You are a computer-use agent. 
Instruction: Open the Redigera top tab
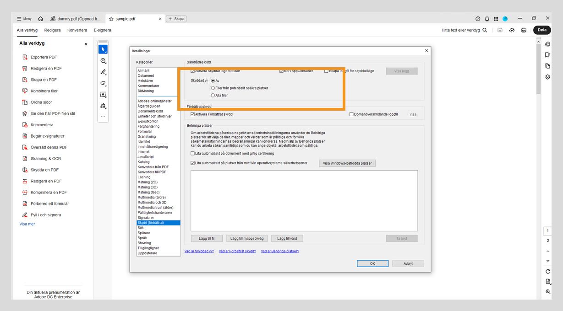pos(52,30)
